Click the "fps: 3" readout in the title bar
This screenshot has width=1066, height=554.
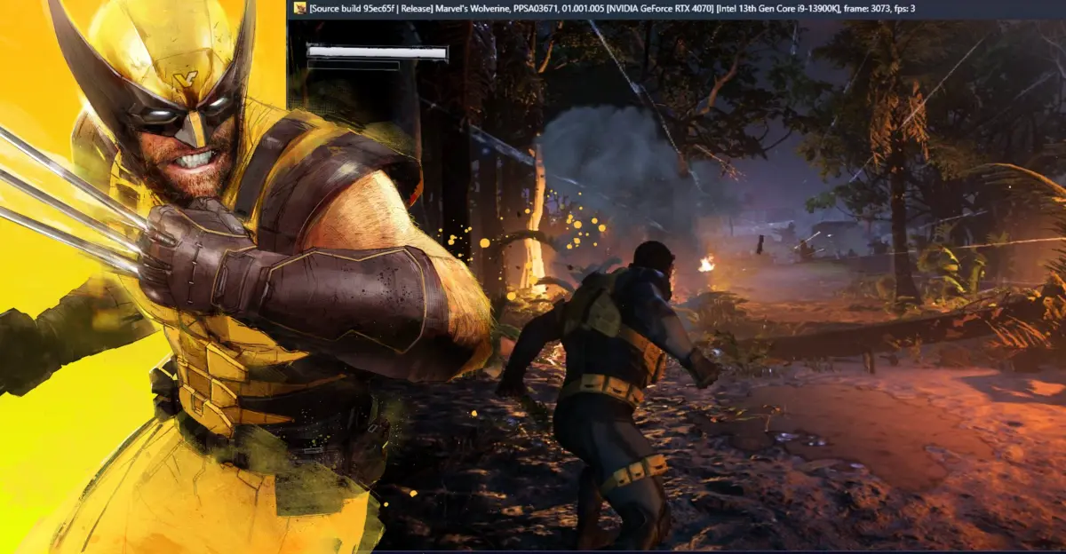click(906, 8)
